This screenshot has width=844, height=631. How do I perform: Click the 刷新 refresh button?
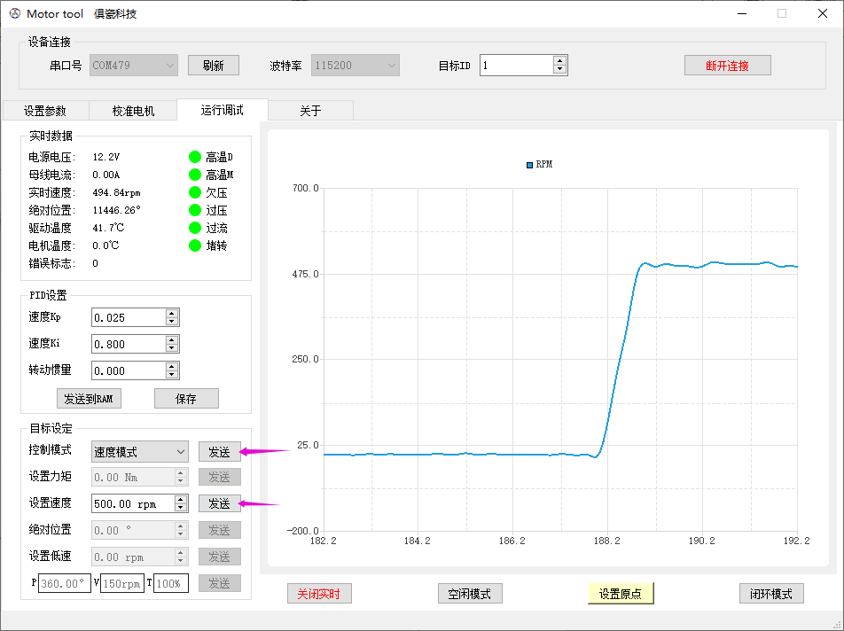pos(213,65)
